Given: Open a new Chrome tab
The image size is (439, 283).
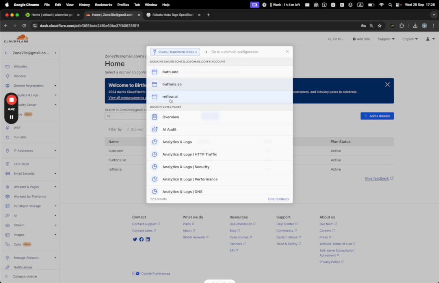Looking at the screenshot, I should point(208,15).
